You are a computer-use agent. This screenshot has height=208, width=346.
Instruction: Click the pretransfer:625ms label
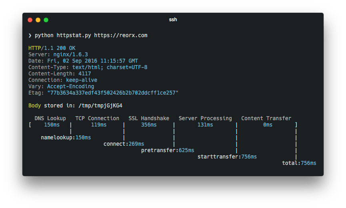(168, 150)
